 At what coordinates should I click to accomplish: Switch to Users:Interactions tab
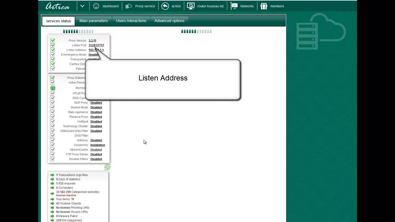click(131, 21)
